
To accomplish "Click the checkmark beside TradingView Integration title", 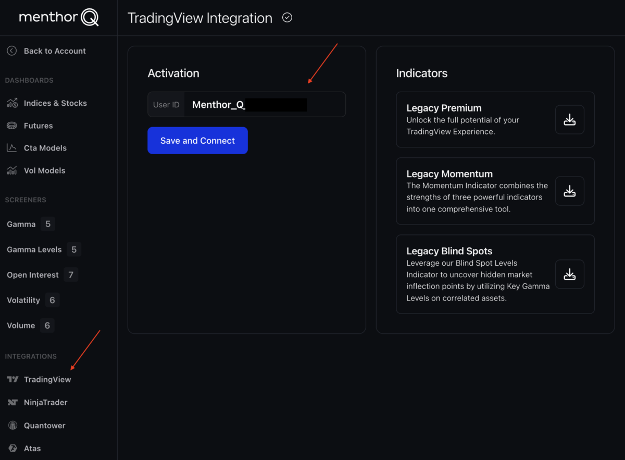I will pos(287,17).
